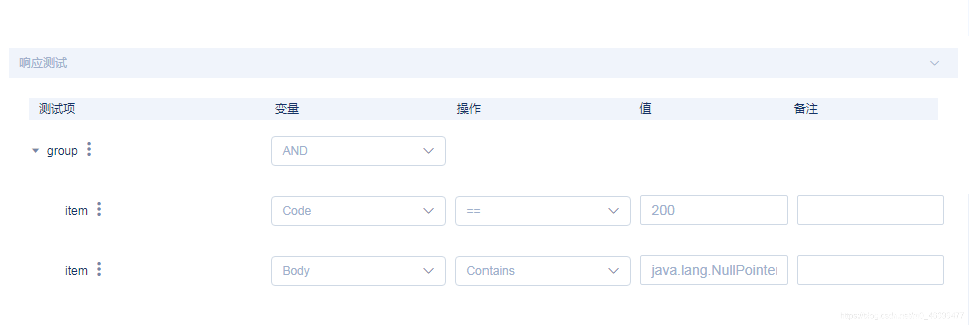
Task: Click the 变量 column header
Action: click(287, 108)
